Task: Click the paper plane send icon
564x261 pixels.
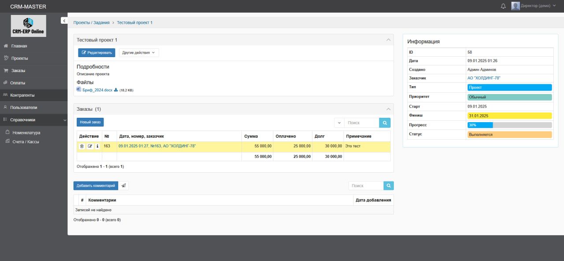Action: pyautogui.click(x=124, y=186)
